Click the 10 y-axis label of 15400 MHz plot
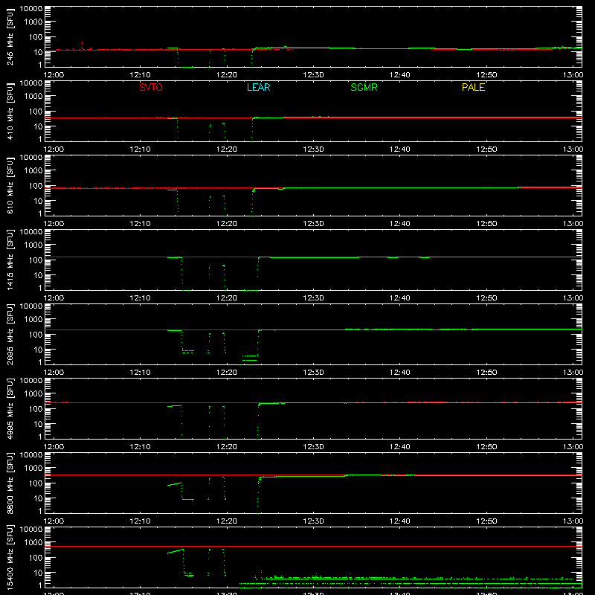Viewport: 595px width, 595px height. (38, 573)
